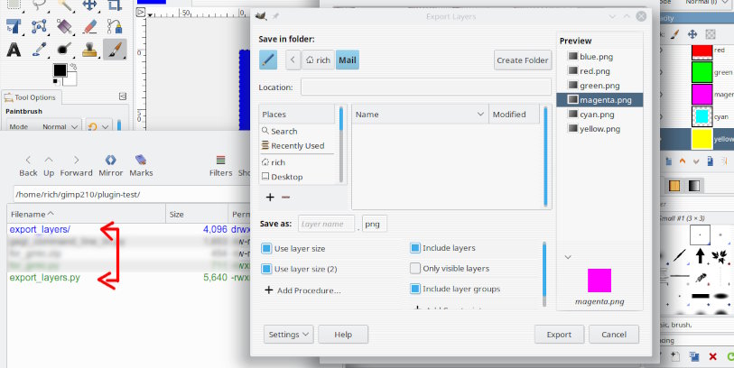Open the Settings dropdown button

coord(288,335)
